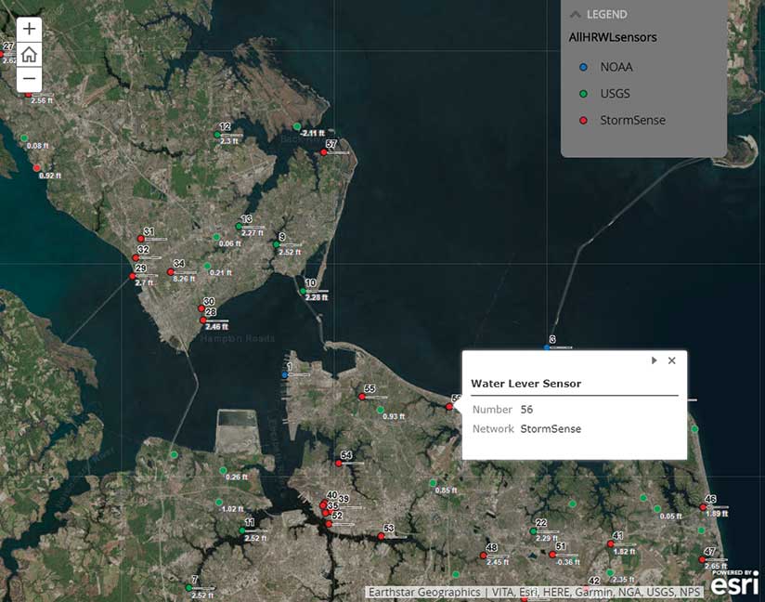Open the esri logo link
Image resolution: width=765 pixels, height=602 pixels.
tap(734, 583)
